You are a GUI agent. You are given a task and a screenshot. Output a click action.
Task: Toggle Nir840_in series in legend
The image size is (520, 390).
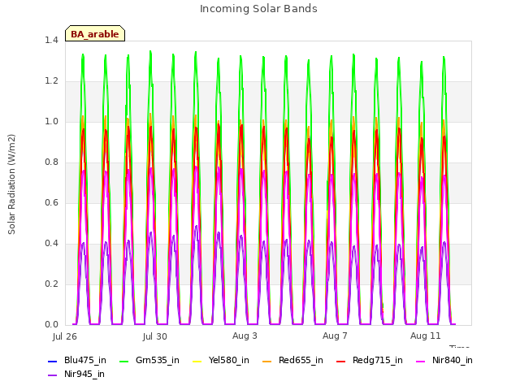[444, 361]
